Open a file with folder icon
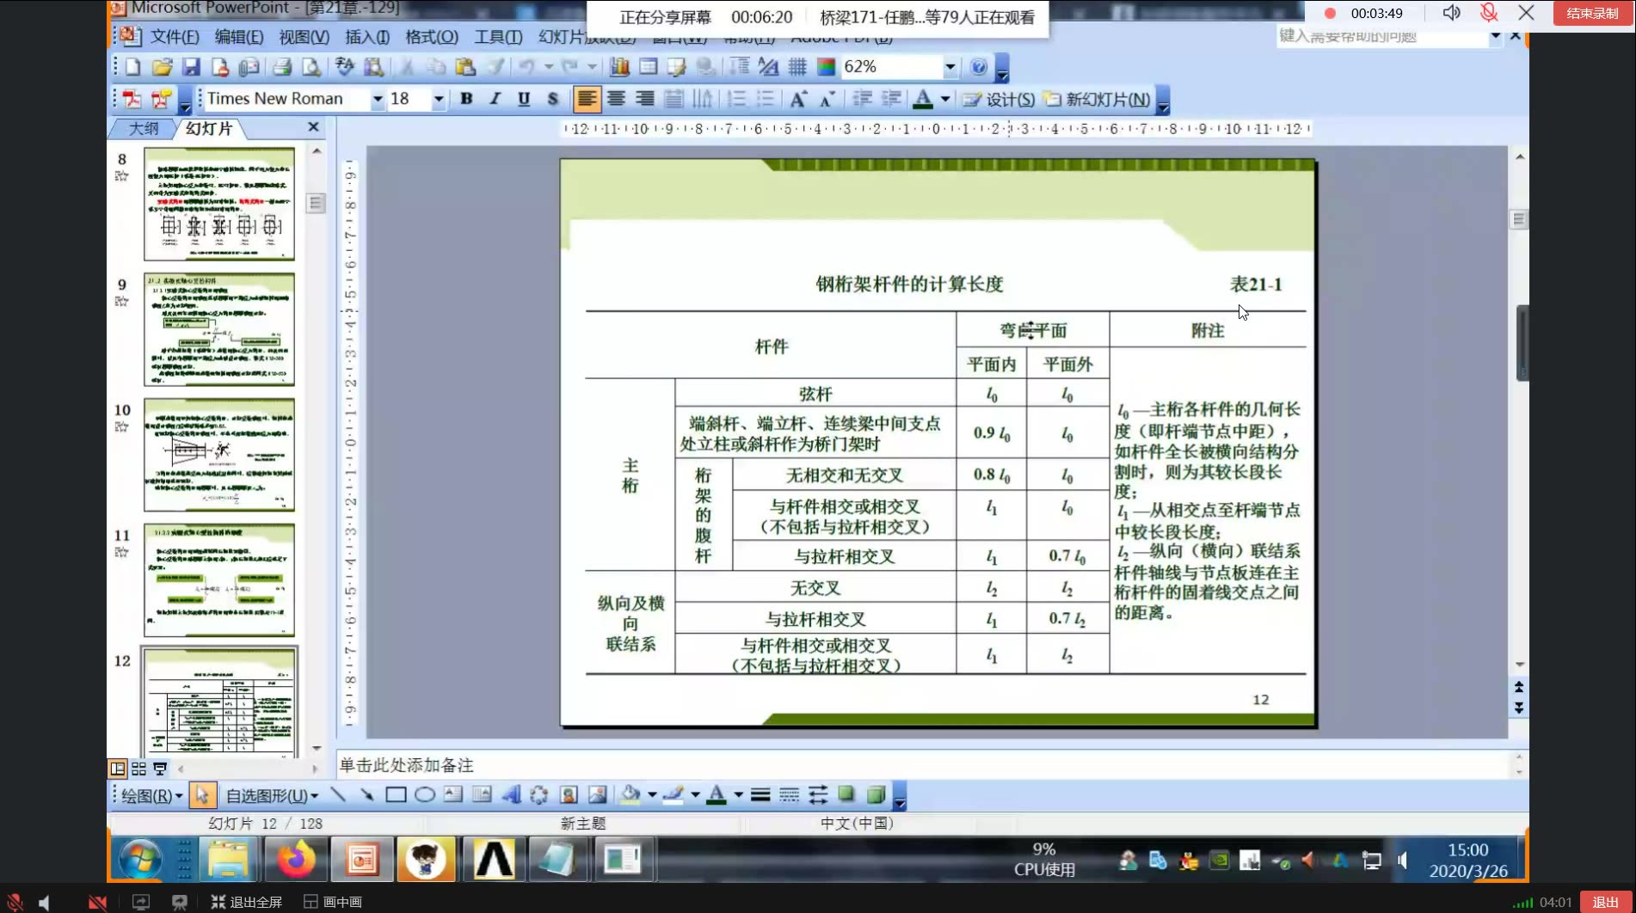The width and height of the screenshot is (1636, 913). point(162,67)
